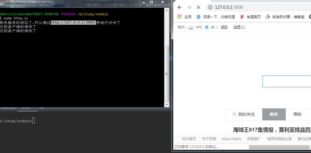The height and width of the screenshot is (153, 311).
Task: Click the terminal scrollbar up arrow
Action: pyautogui.click(x=167, y=11)
